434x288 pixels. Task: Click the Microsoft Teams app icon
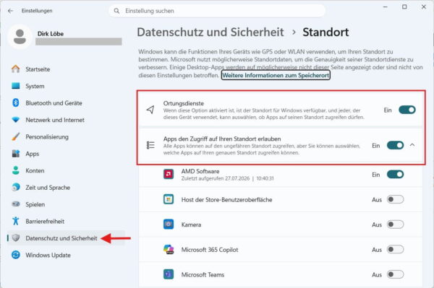(169, 274)
